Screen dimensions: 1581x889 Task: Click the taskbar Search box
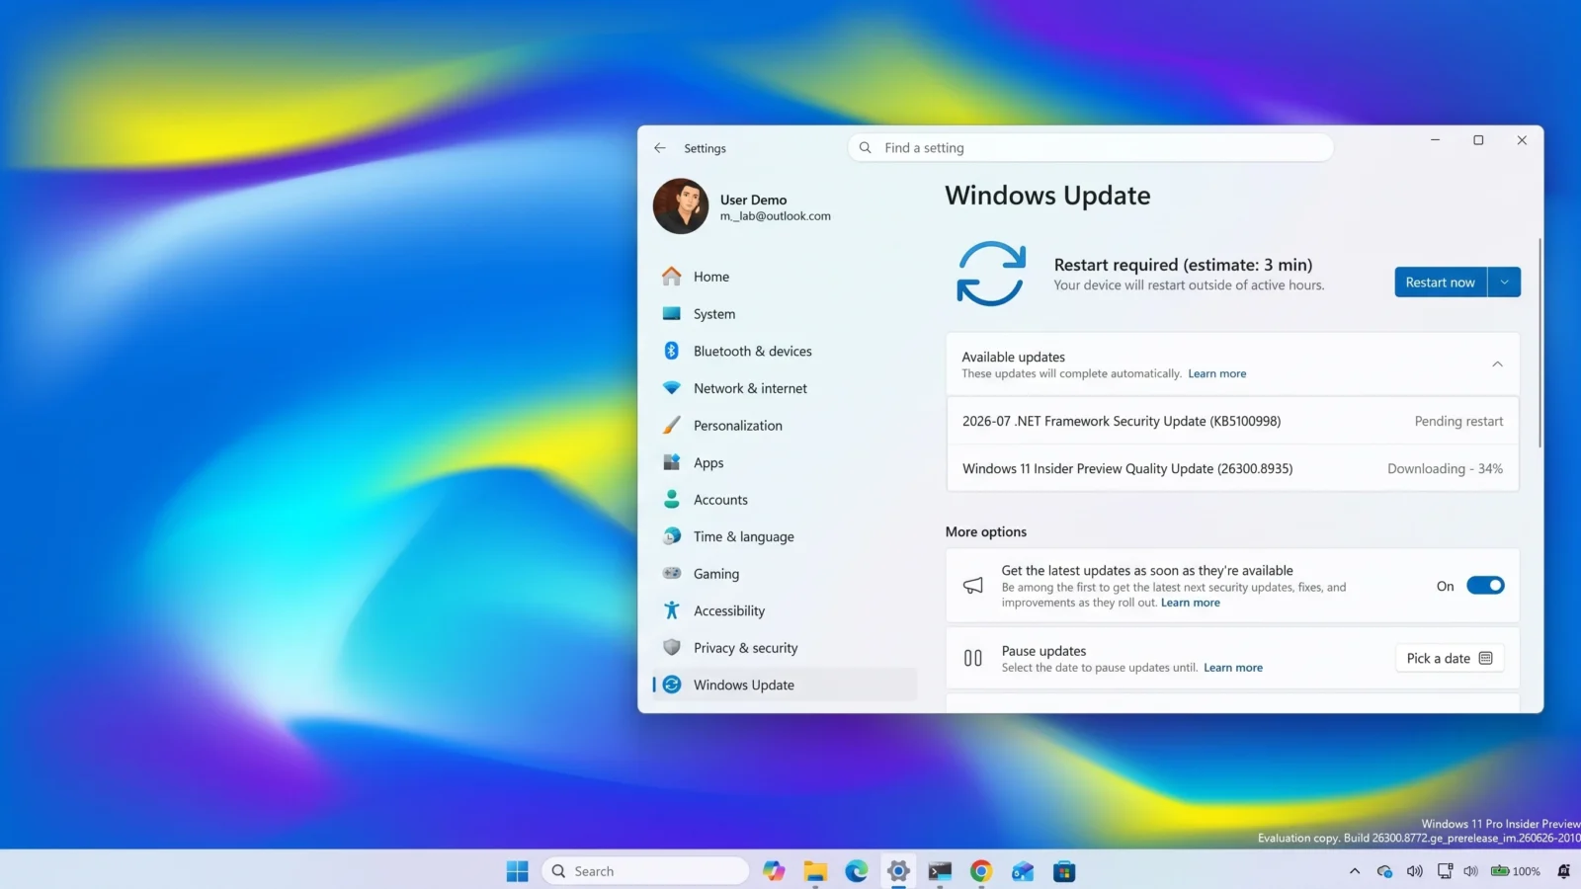click(x=645, y=871)
